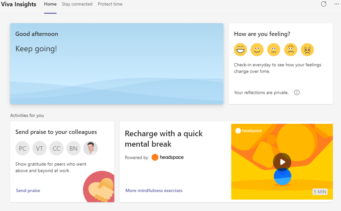Pick colleague avatar BN
Image resolution: width=341 pixels, height=211 pixels.
tap(73, 148)
